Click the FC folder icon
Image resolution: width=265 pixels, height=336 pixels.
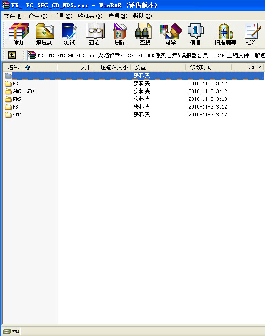[x=8, y=83]
